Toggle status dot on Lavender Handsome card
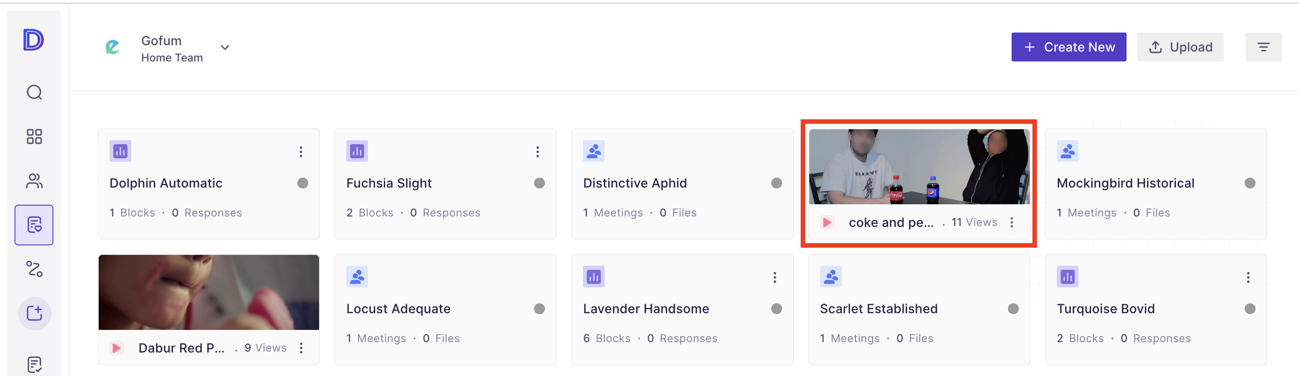This screenshot has height=376, width=1299. click(x=776, y=309)
